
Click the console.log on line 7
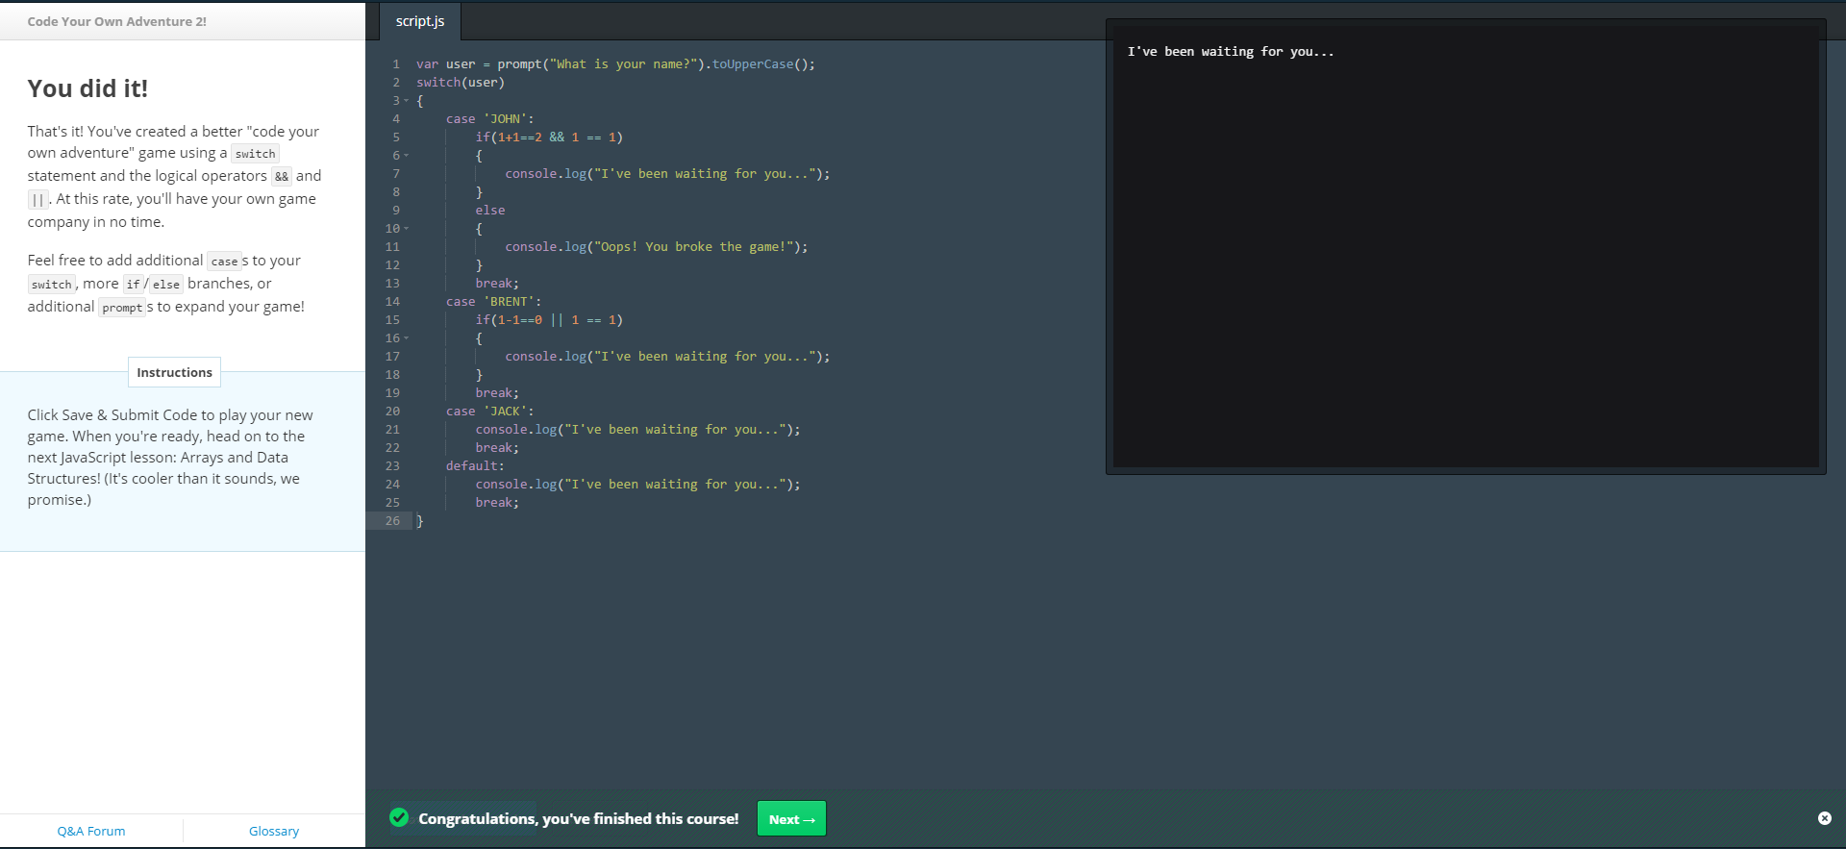(x=667, y=174)
